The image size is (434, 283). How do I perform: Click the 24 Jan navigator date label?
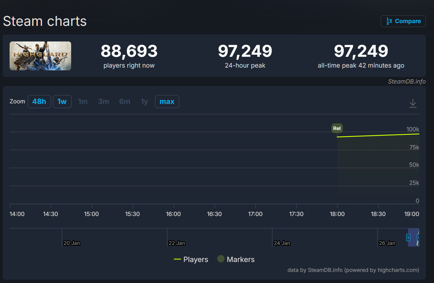point(282,243)
